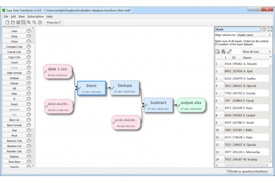Click the Stack name input field
The height and width of the screenshot is (183, 275).
click(238, 29)
